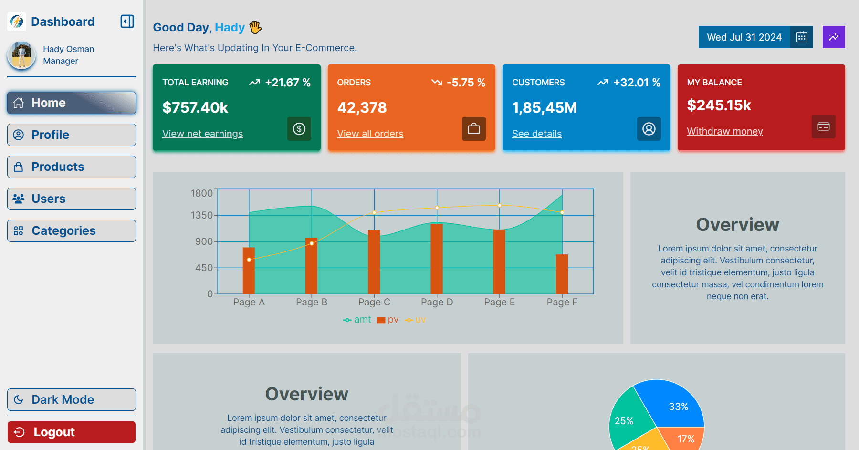The image size is (859, 450).
Task: Toggle Dark Mode
Action: point(72,399)
